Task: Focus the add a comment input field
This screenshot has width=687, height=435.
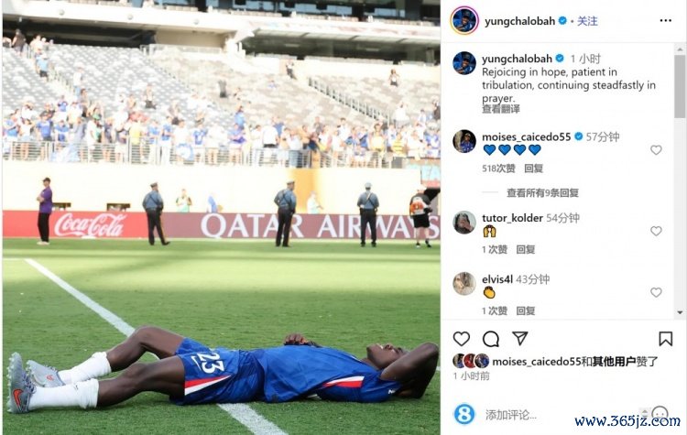Action: [x=561, y=415]
